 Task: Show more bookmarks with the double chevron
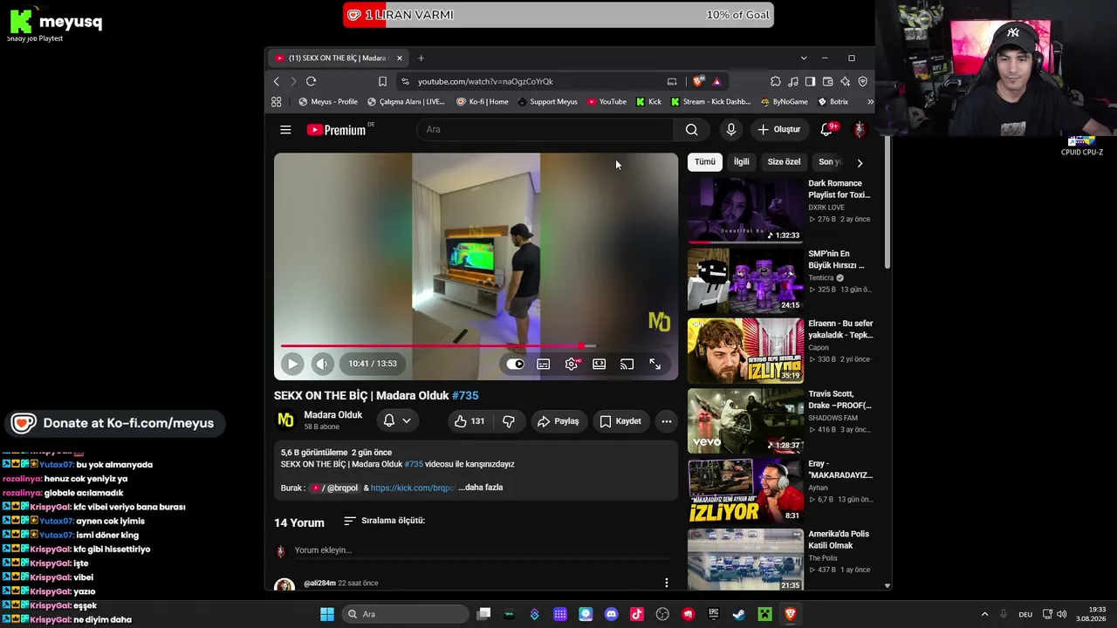point(870,102)
